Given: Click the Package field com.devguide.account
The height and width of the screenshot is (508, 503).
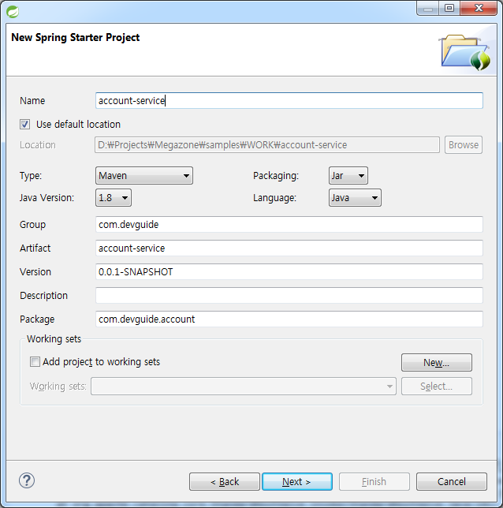Looking at the screenshot, I should click(289, 319).
